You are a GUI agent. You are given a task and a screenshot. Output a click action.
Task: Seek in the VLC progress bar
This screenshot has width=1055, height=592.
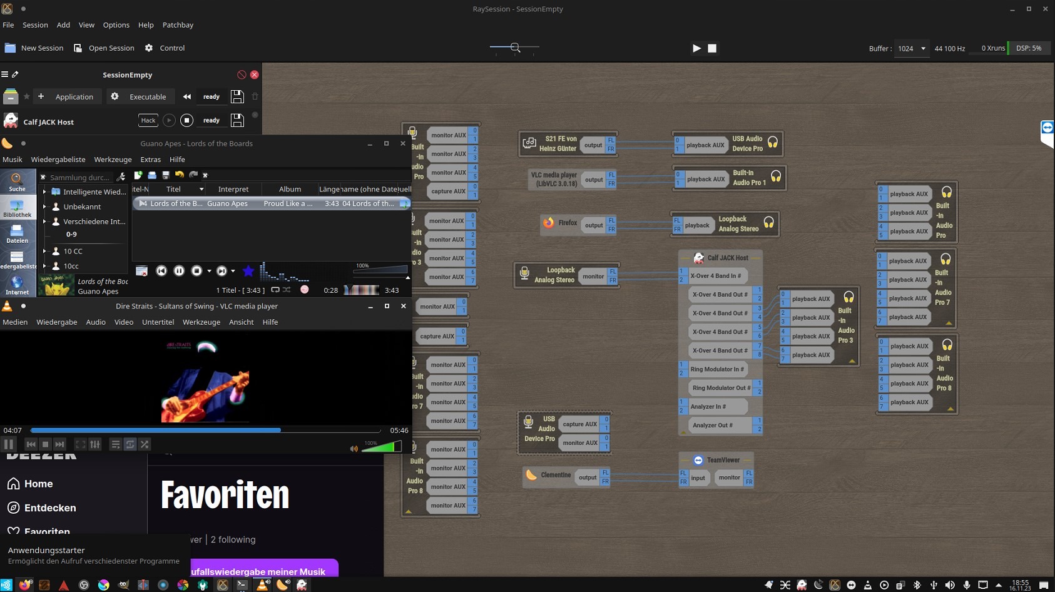205,431
